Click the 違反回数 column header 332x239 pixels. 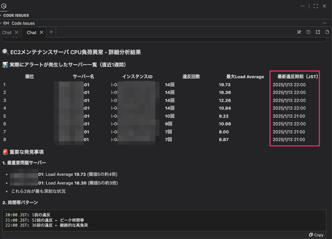coord(191,77)
